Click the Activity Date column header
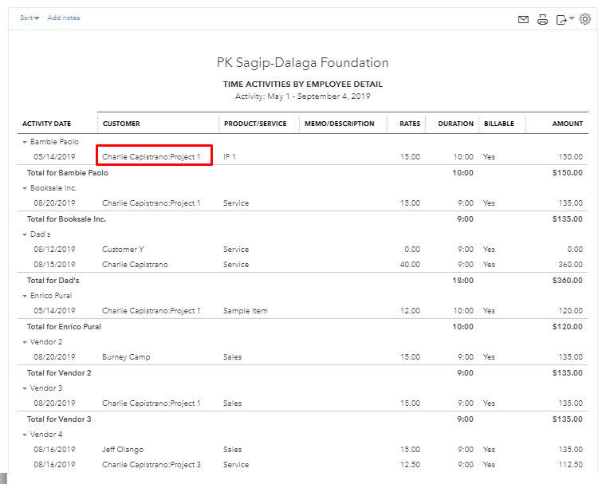 (46, 124)
